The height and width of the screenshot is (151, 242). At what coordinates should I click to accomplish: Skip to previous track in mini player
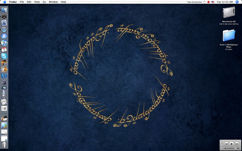226,144
